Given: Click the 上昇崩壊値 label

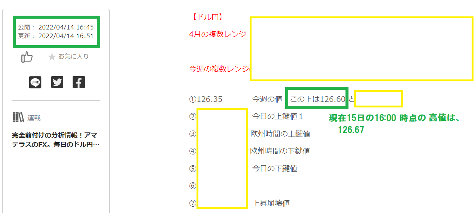Looking at the screenshot, I should [x=271, y=203].
